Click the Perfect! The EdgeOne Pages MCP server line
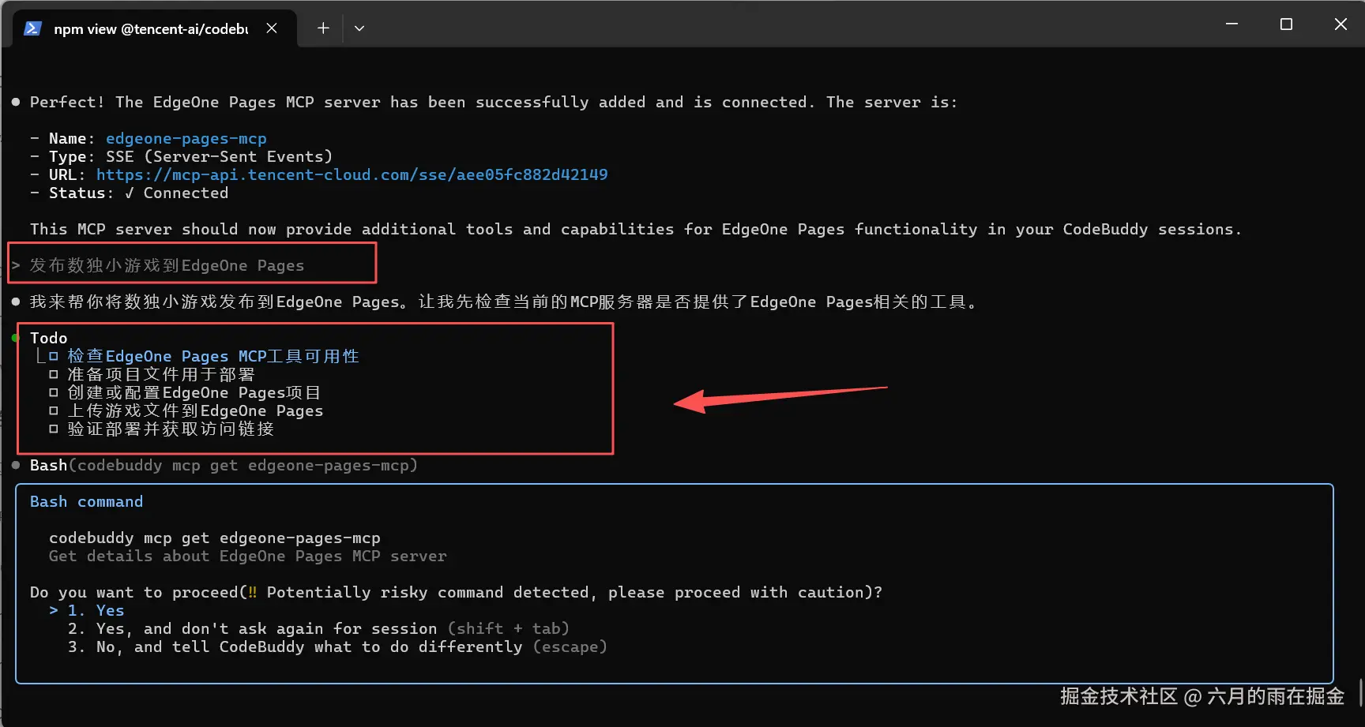Viewport: 1365px width, 727px height. (x=494, y=102)
